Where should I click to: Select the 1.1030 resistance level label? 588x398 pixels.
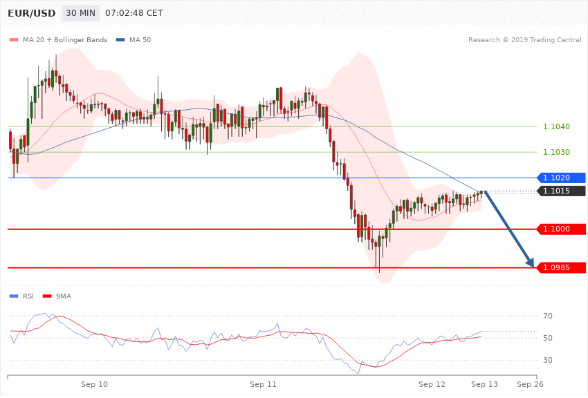[556, 152]
